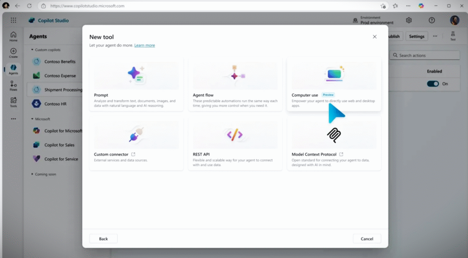Select the Contoso Benefits agent icon

click(37, 62)
